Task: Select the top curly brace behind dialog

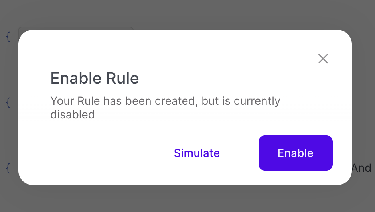Action: [8, 37]
